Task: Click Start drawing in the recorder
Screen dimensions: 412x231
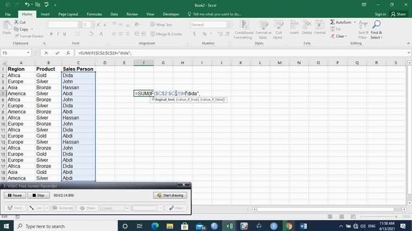Action: point(170,195)
